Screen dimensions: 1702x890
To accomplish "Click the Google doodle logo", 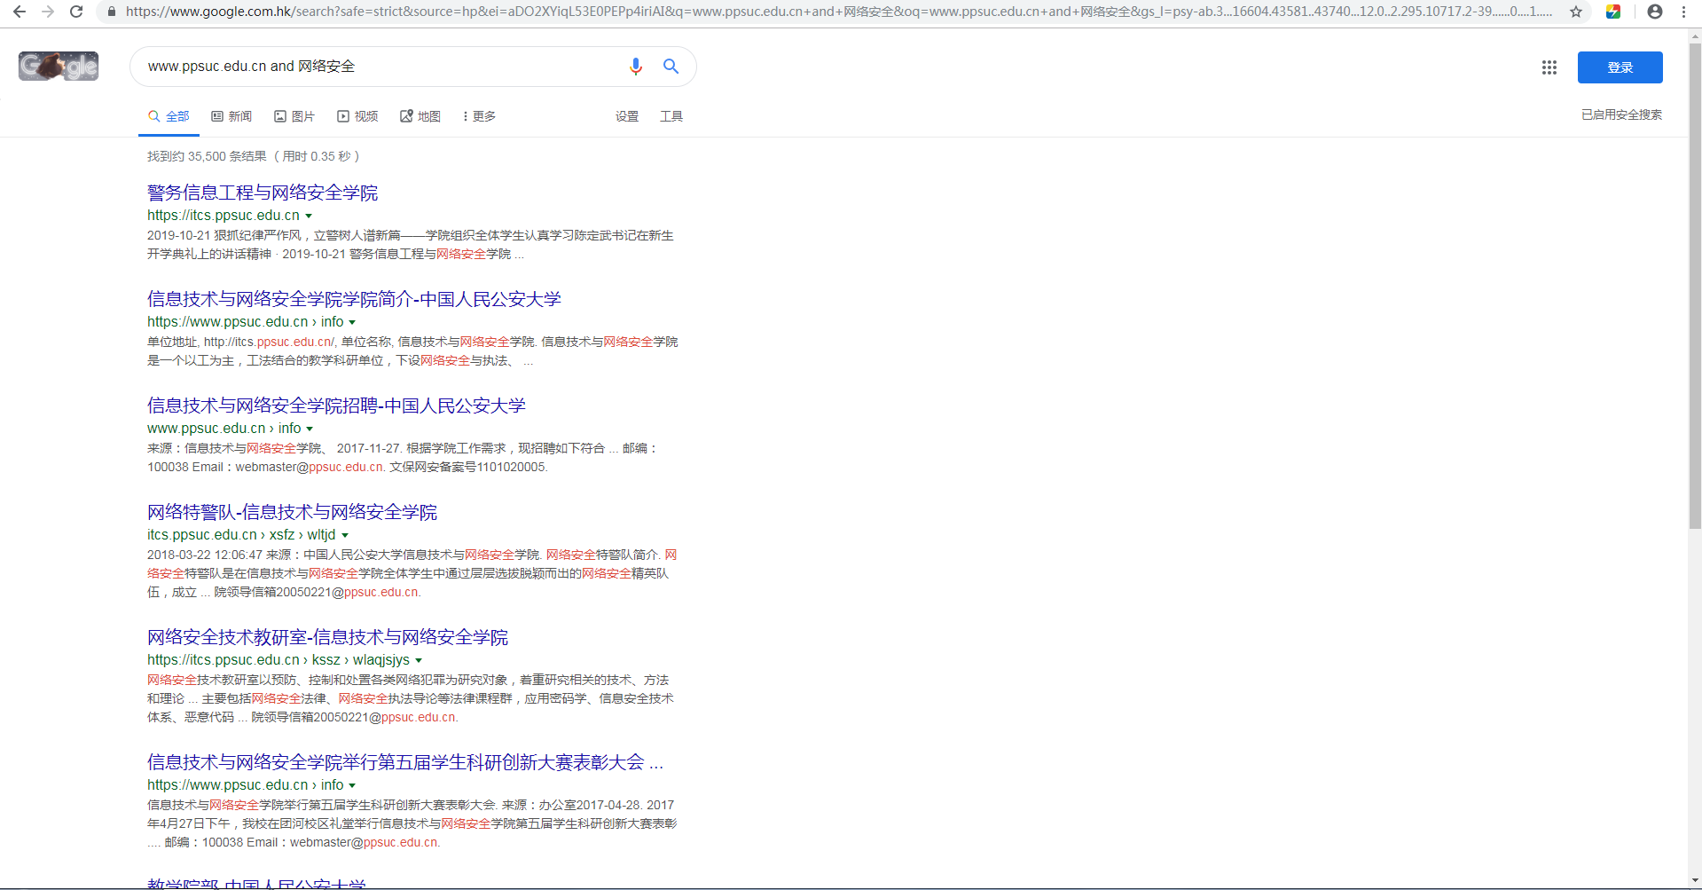I will [x=59, y=66].
